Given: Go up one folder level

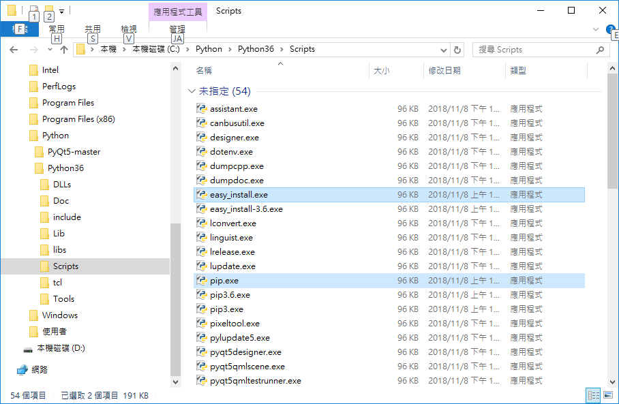Looking at the screenshot, I should [x=64, y=50].
